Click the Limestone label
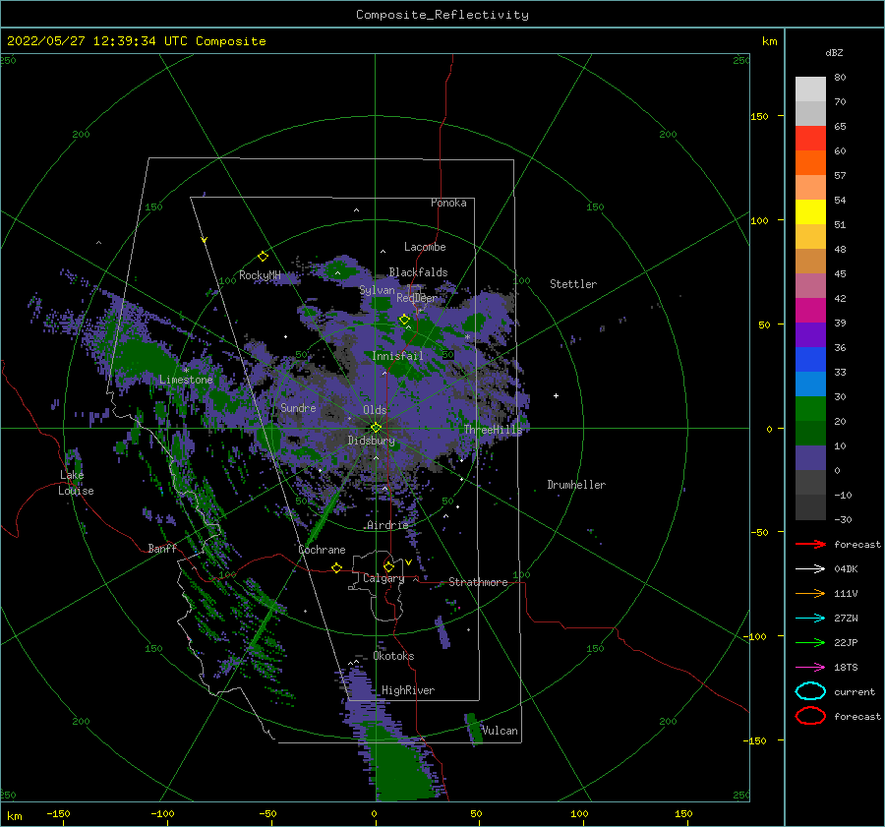 [186, 380]
